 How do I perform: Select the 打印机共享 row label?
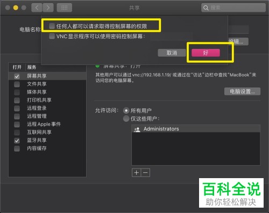(x=39, y=100)
